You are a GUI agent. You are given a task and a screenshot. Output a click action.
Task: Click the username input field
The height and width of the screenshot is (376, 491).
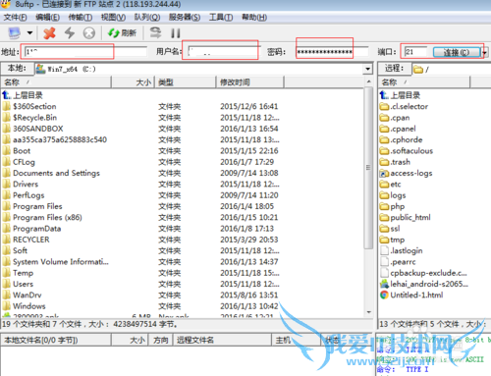coord(224,52)
